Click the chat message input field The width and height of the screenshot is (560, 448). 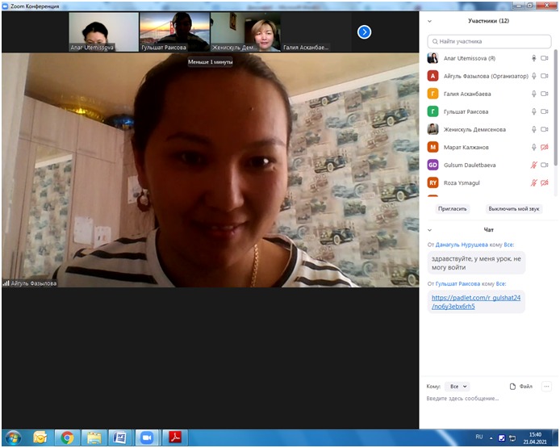tap(488, 399)
